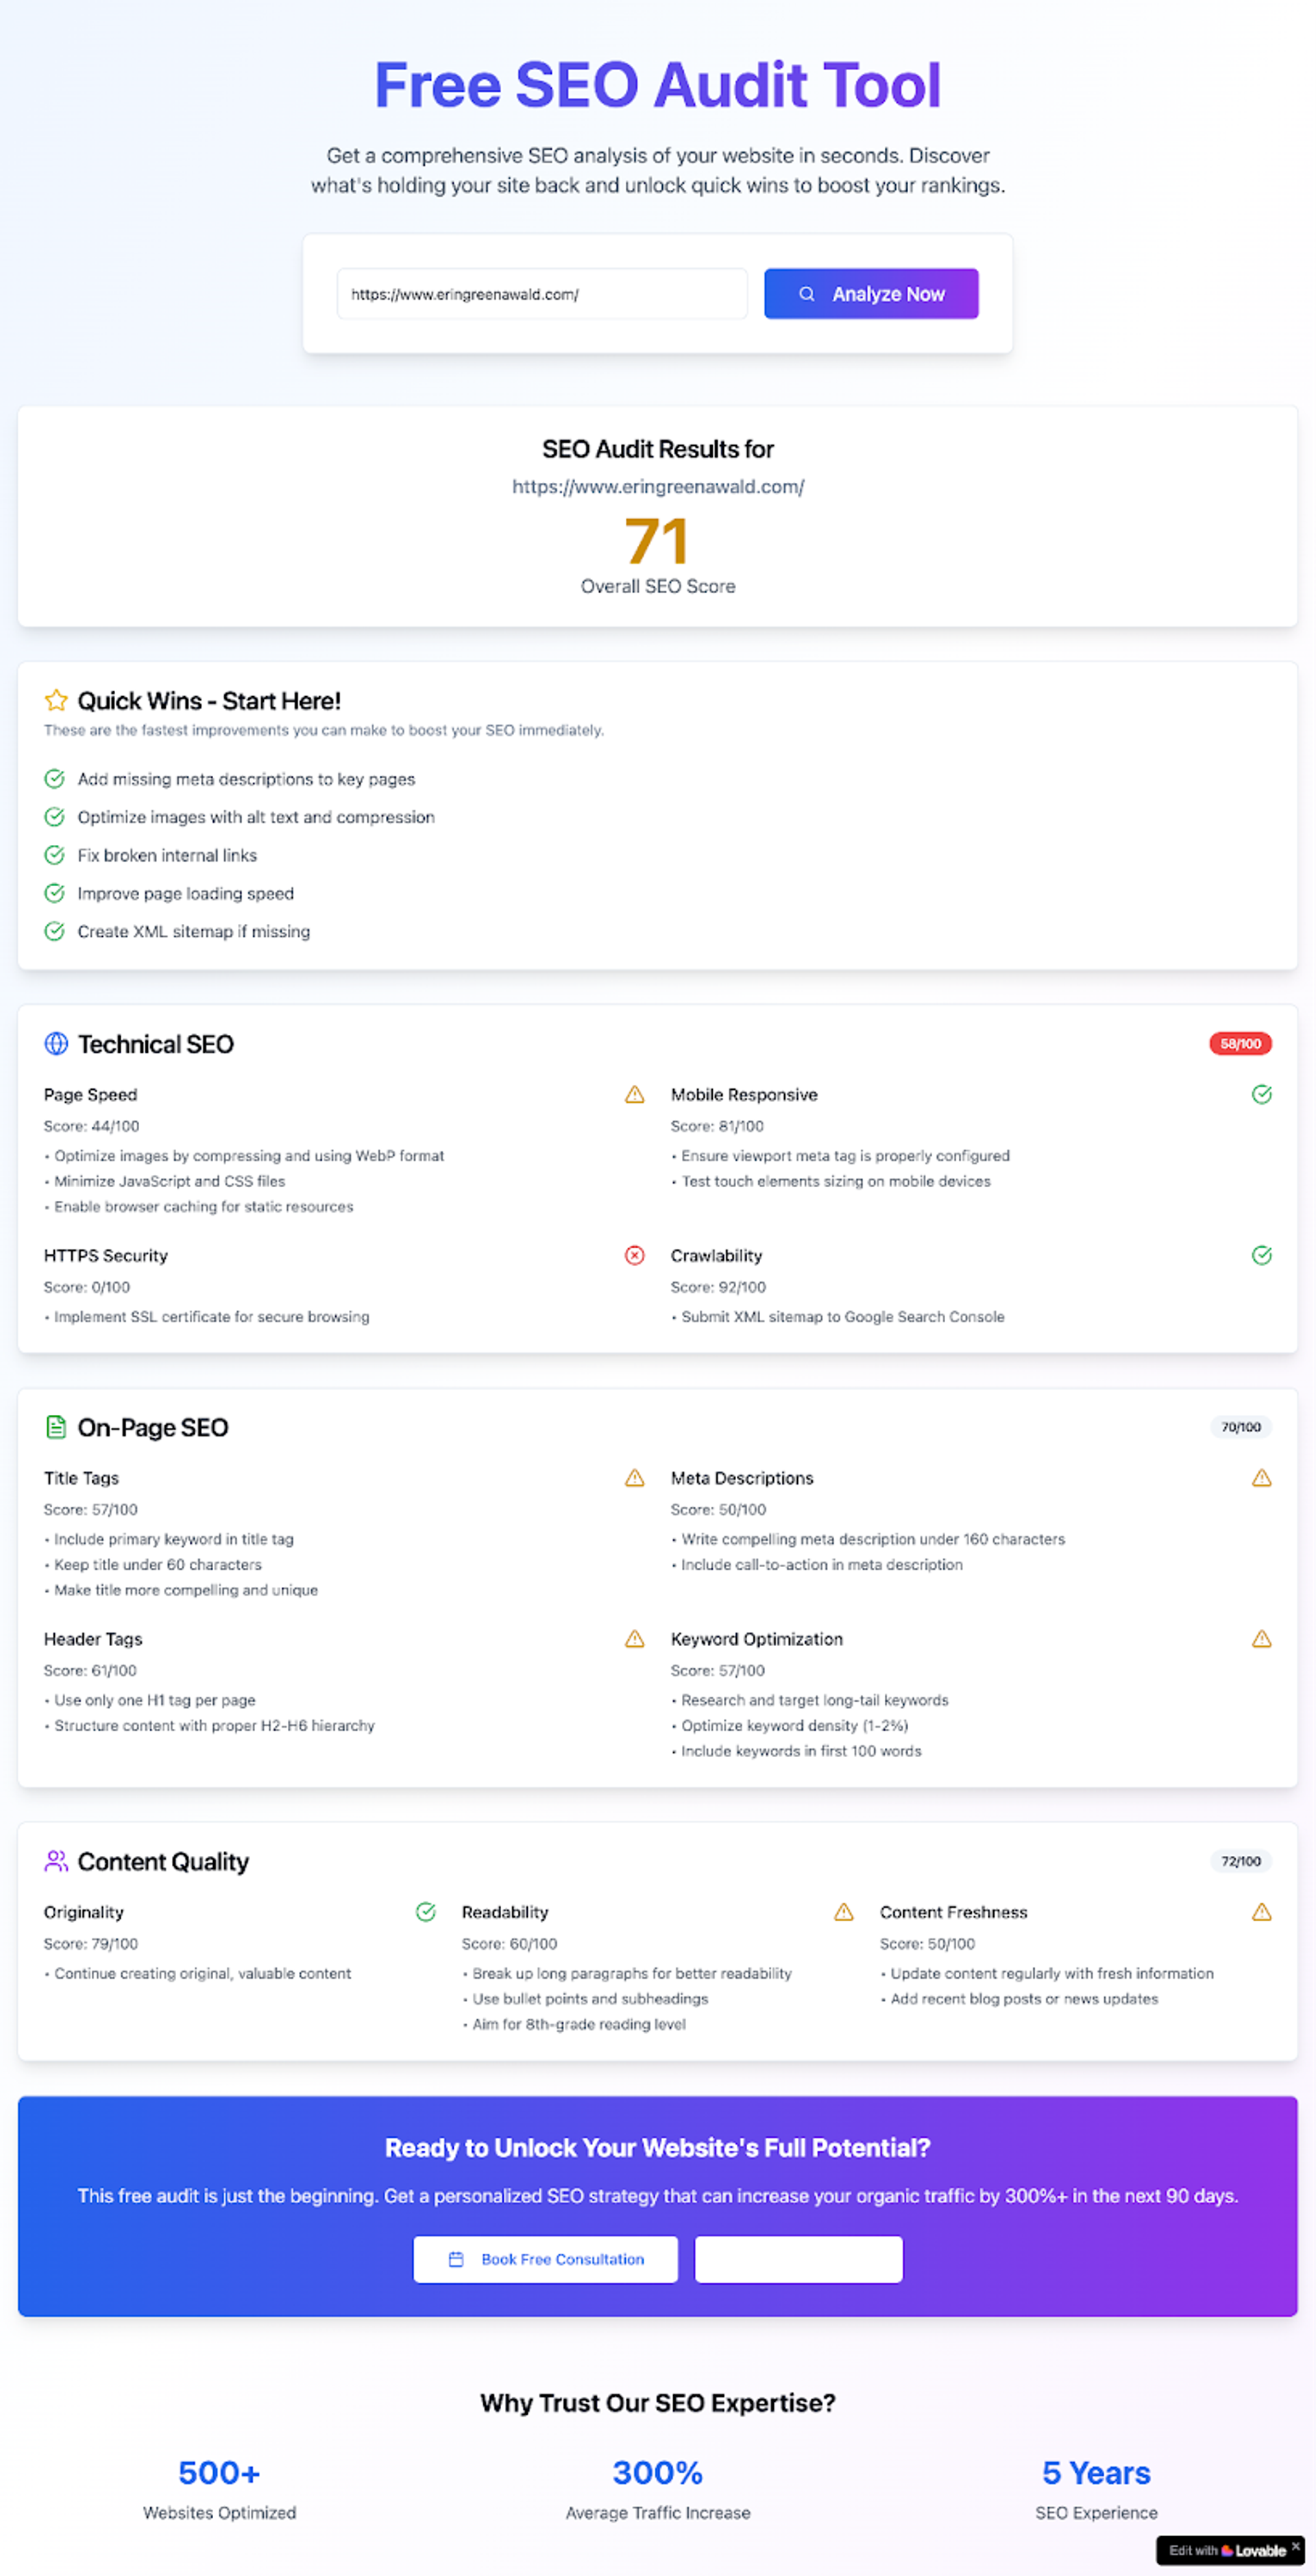Click the warning icon for Meta Descriptions

click(1261, 1478)
